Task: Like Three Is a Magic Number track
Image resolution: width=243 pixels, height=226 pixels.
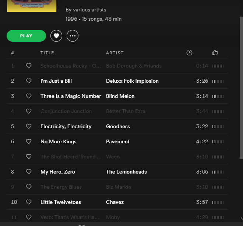Action: (x=29, y=96)
